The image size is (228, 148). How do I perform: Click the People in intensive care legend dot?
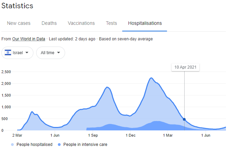(59, 145)
